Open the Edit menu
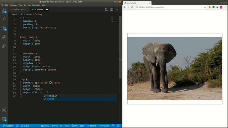The height and width of the screenshot is (128, 228). tap(6, 5)
